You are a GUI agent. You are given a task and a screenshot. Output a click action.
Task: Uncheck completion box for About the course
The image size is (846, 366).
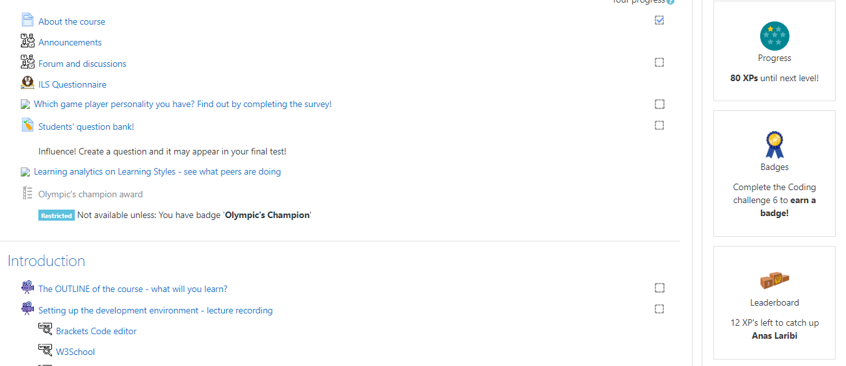(659, 20)
